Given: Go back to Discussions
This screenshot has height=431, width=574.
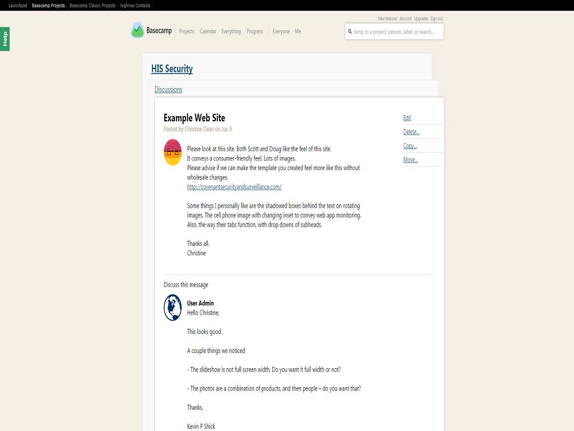Looking at the screenshot, I should (x=168, y=89).
